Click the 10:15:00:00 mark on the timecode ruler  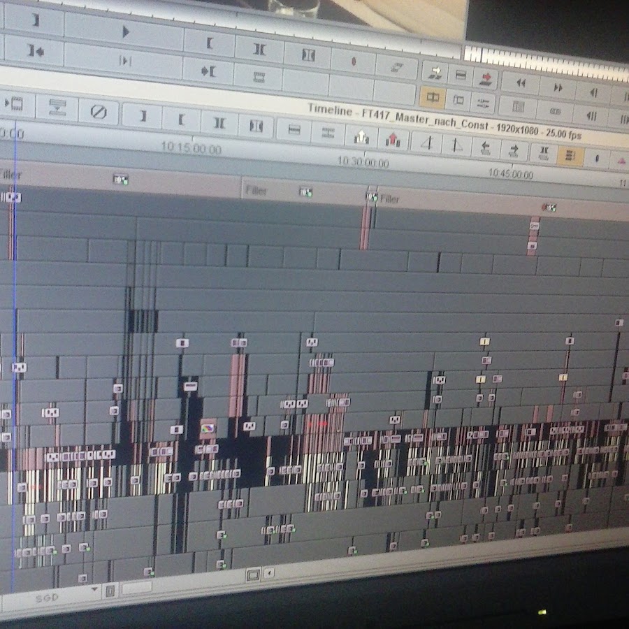[191, 148]
